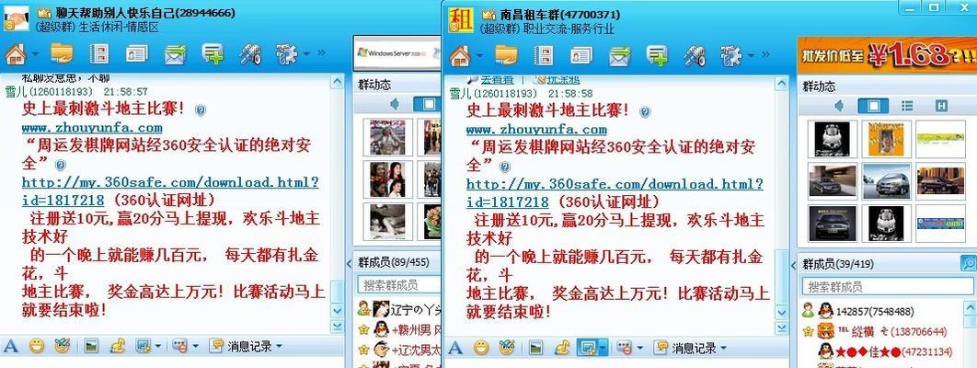
Task: Open group album icon in 南昌租车群 window
Action: tap(544, 55)
